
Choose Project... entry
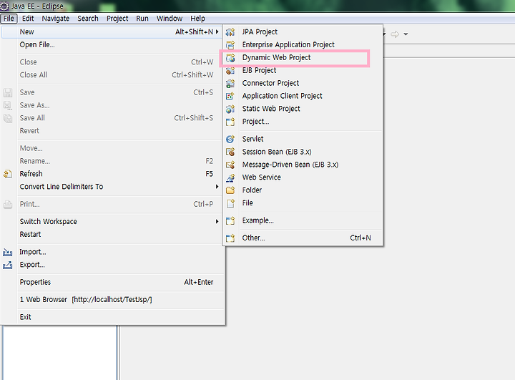[x=303, y=122]
